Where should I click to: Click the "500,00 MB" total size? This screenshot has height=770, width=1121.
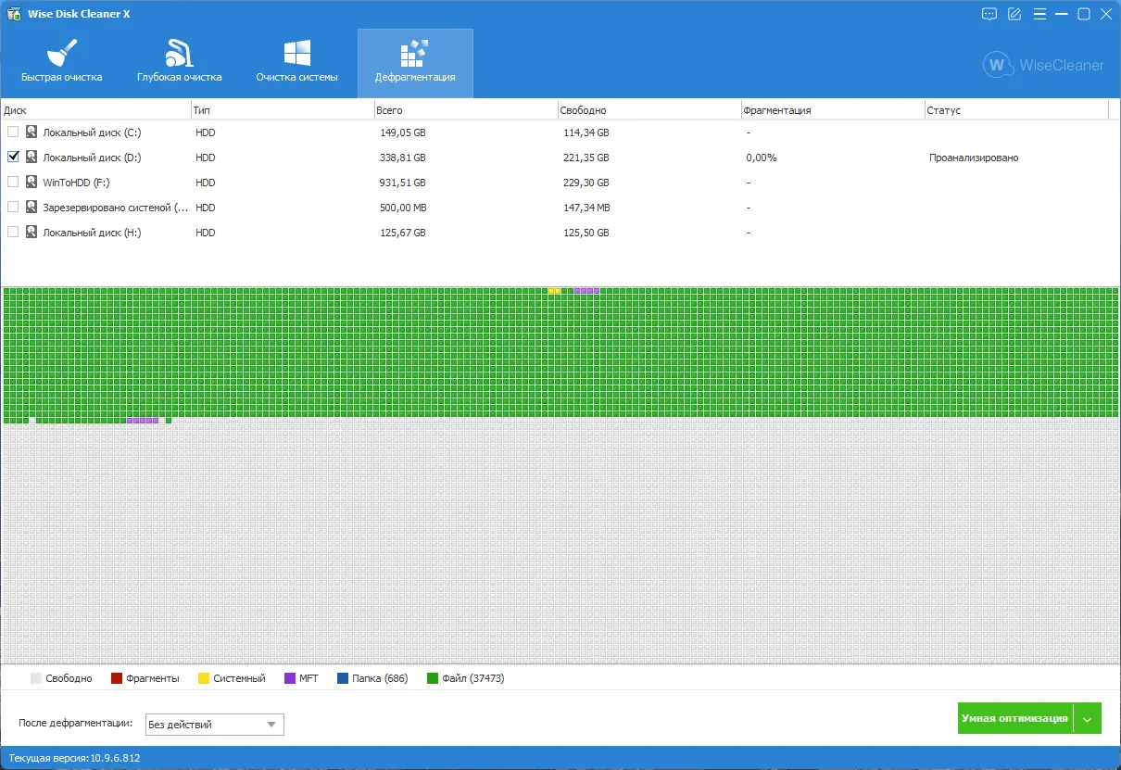pyautogui.click(x=403, y=208)
